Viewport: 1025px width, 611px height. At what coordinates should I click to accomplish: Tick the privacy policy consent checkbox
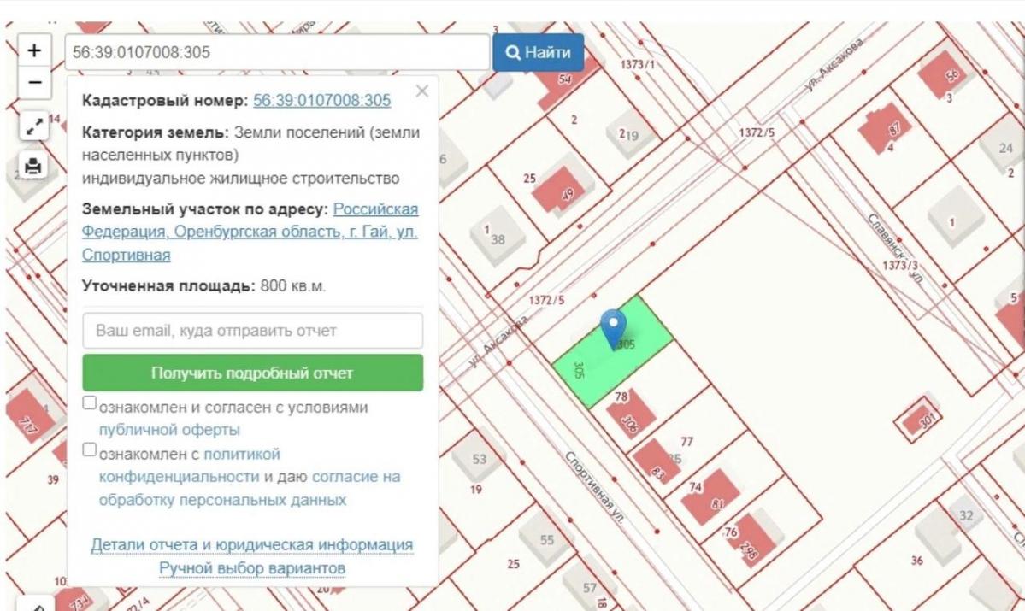pos(90,449)
